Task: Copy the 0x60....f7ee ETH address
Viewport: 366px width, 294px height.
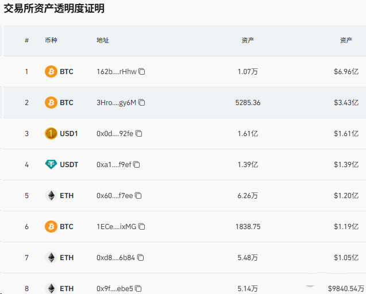Action: click(138, 196)
